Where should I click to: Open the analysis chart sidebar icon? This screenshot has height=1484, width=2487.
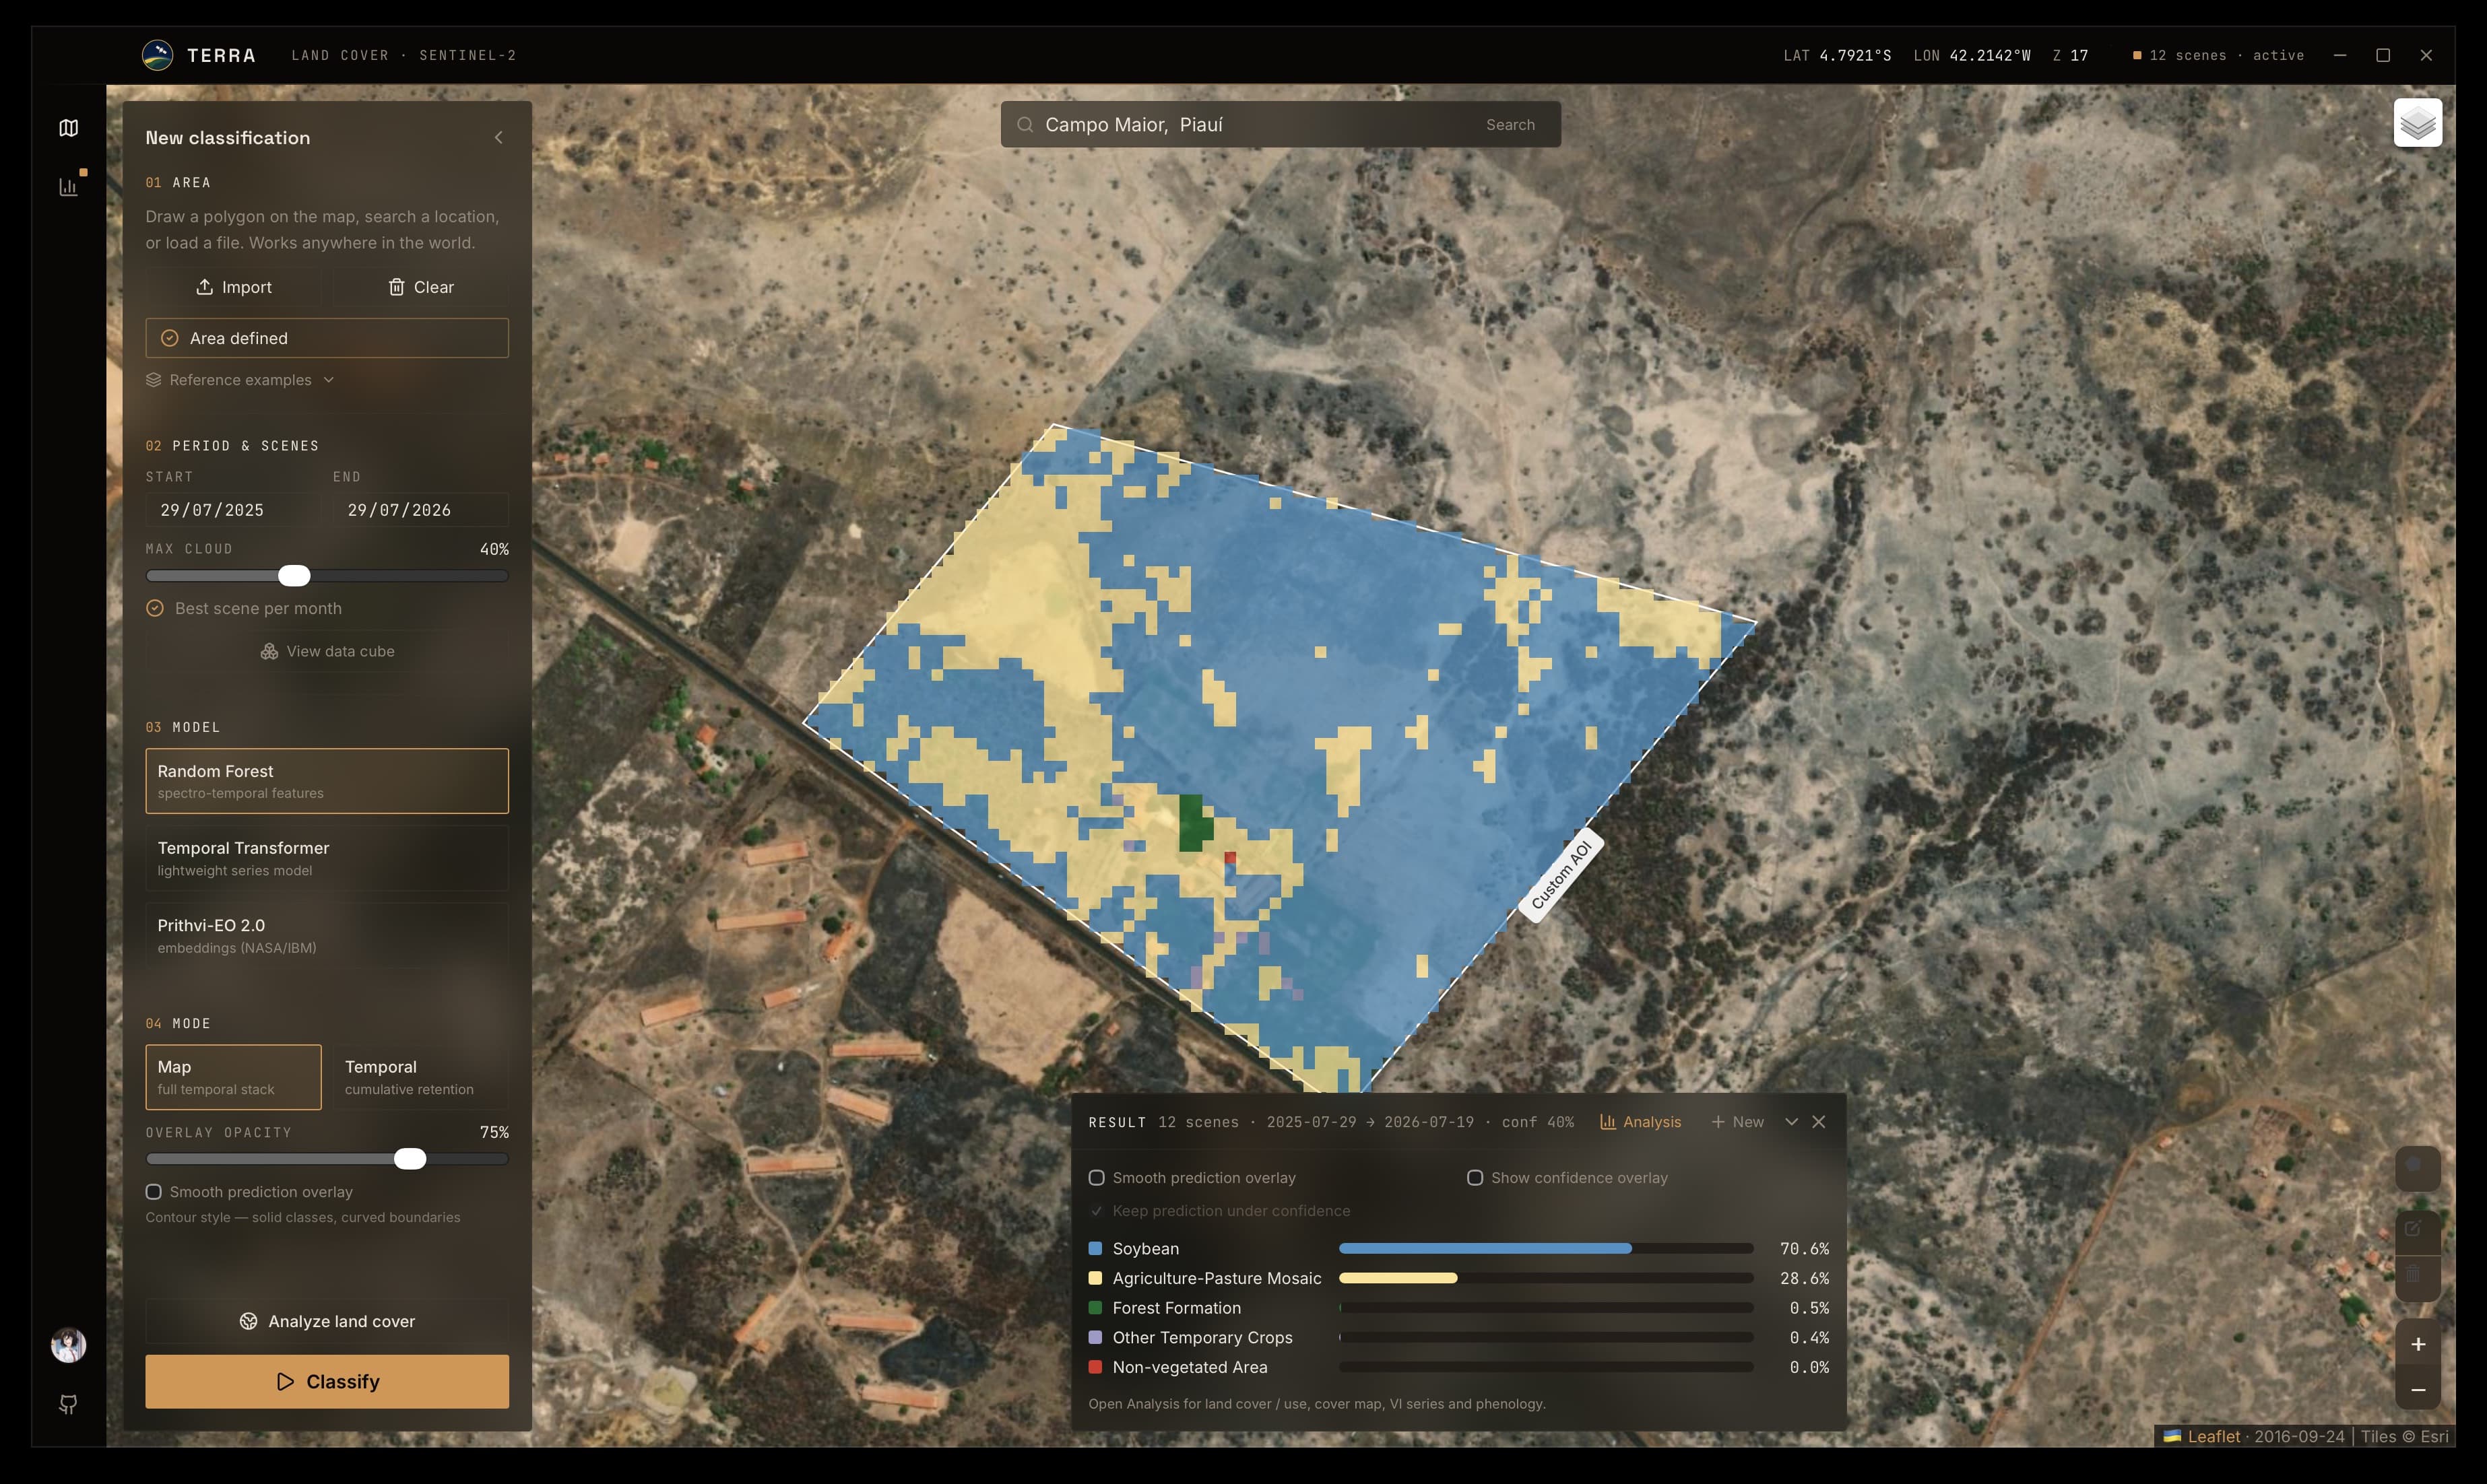pyautogui.click(x=68, y=187)
